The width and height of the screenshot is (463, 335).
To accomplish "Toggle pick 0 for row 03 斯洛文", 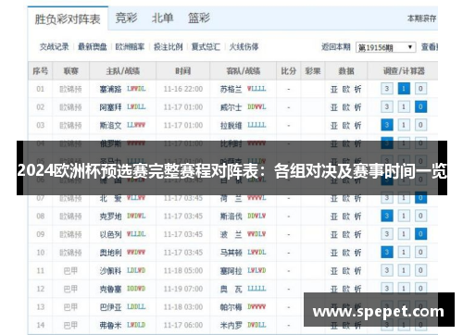I will [420, 125].
